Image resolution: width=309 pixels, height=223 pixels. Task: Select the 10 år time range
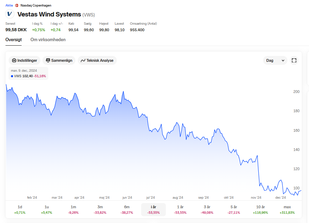tap(260, 210)
